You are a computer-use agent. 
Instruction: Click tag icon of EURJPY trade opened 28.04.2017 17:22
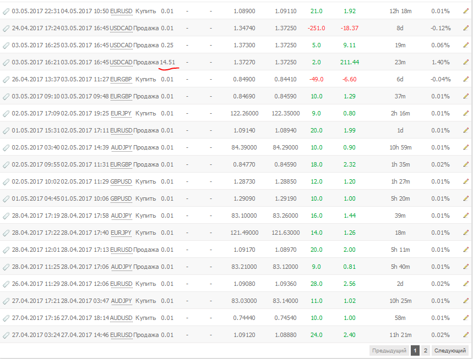(x=6, y=233)
